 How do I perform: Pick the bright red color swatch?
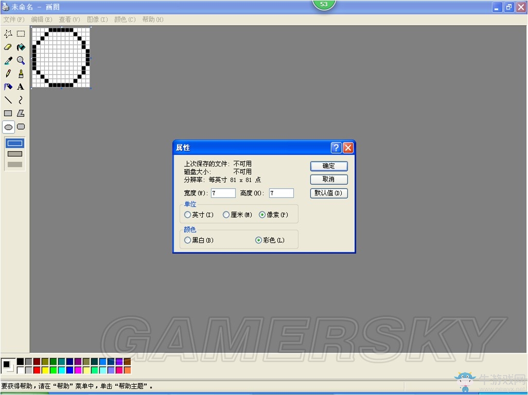(37, 370)
